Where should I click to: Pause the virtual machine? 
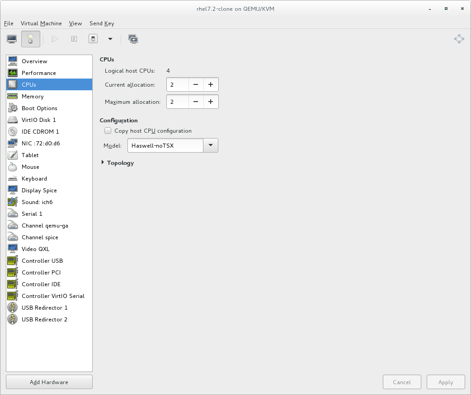coord(74,39)
